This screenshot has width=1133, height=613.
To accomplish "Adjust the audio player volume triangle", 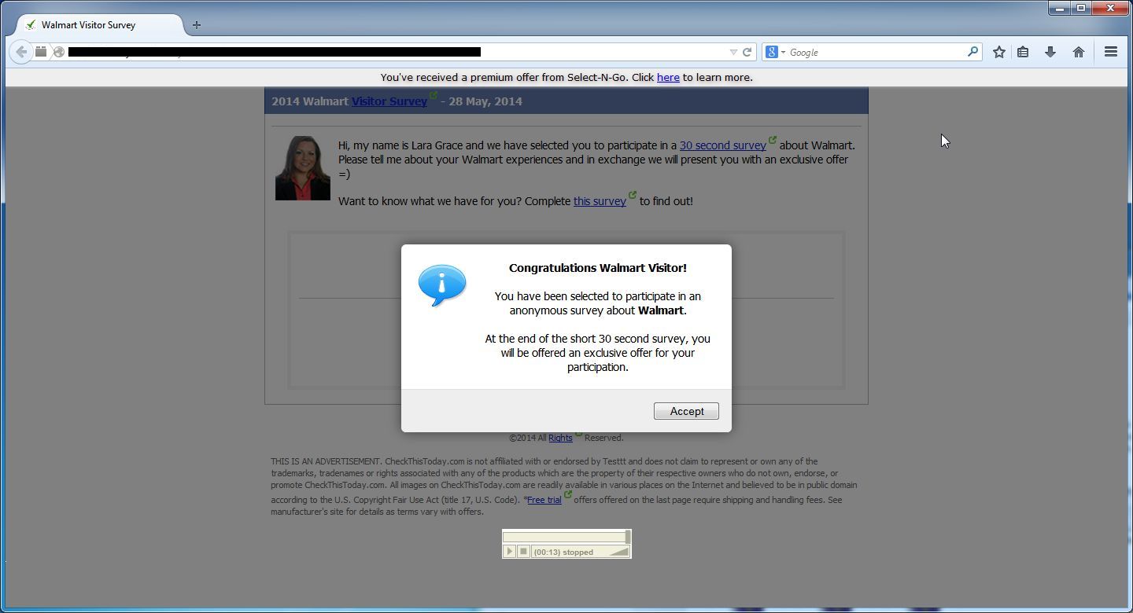I will (619, 552).
